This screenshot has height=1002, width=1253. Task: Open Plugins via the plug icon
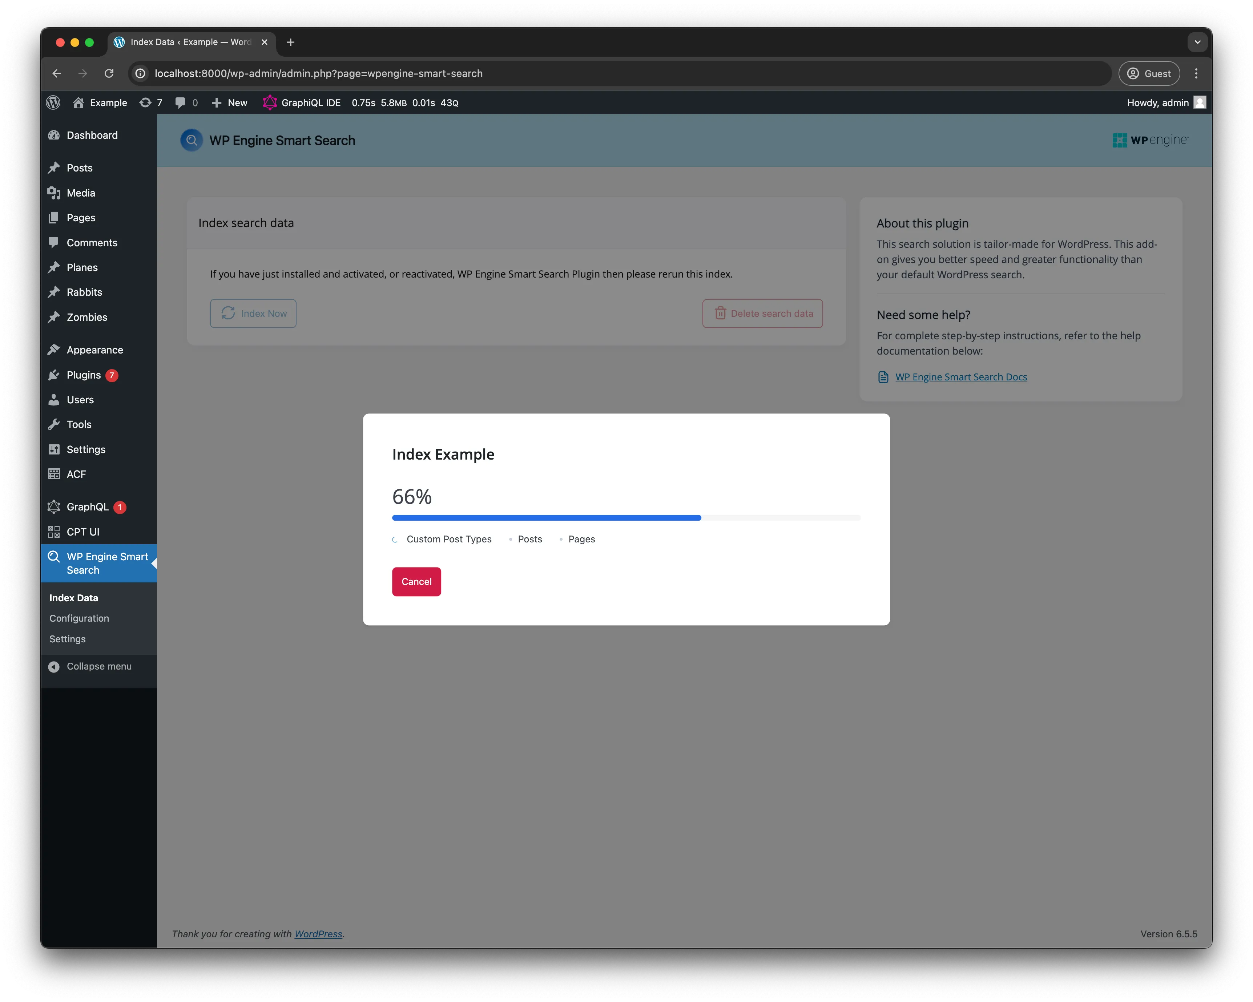[54, 375]
